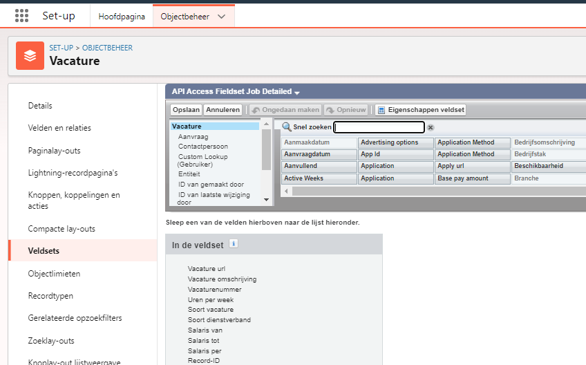Follow the SET-UP breadcrumb link
The image size is (586, 365).
pyautogui.click(x=62, y=48)
